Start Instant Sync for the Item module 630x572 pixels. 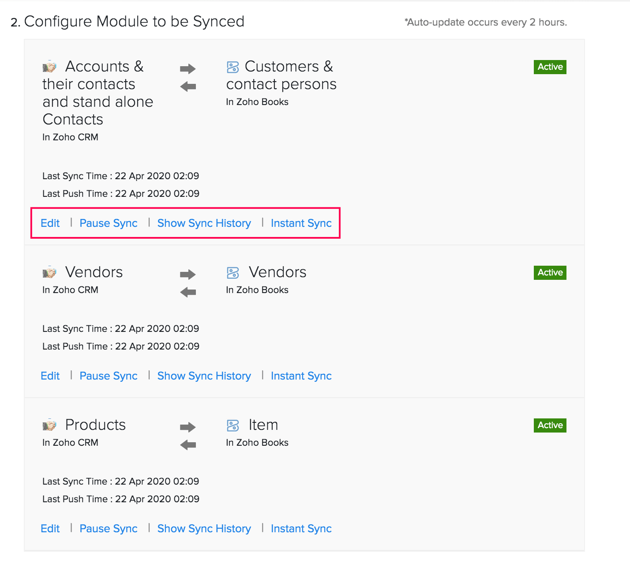click(301, 529)
